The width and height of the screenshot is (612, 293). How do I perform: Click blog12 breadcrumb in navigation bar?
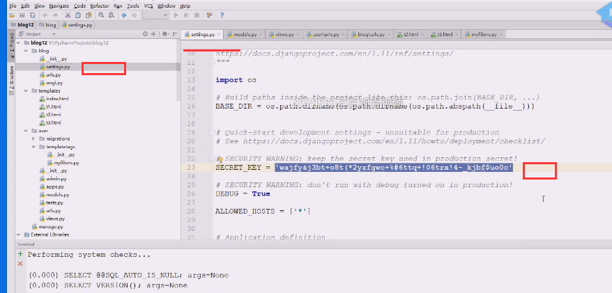pyautogui.click(x=22, y=24)
